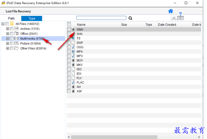Select Other Files (83914) tree item
207x139 pixels.
tap(33, 48)
